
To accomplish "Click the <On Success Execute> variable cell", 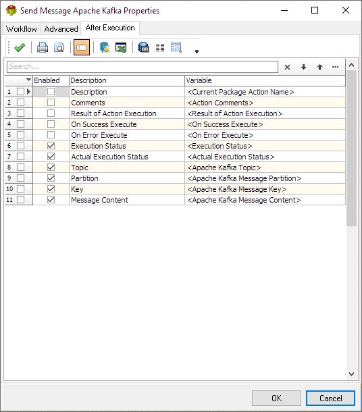I will click(x=265, y=124).
